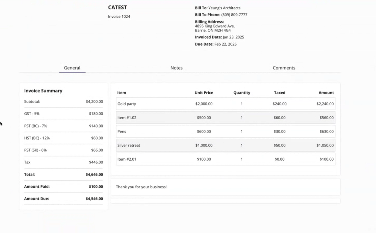This screenshot has width=376, height=233.
Task: Click the Thank you for your business! note
Action: pyautogui.click(x=141, y=187)
